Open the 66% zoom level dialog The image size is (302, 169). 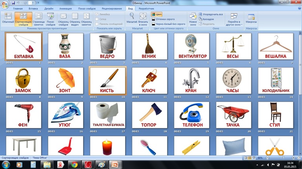tap(260, 158)
